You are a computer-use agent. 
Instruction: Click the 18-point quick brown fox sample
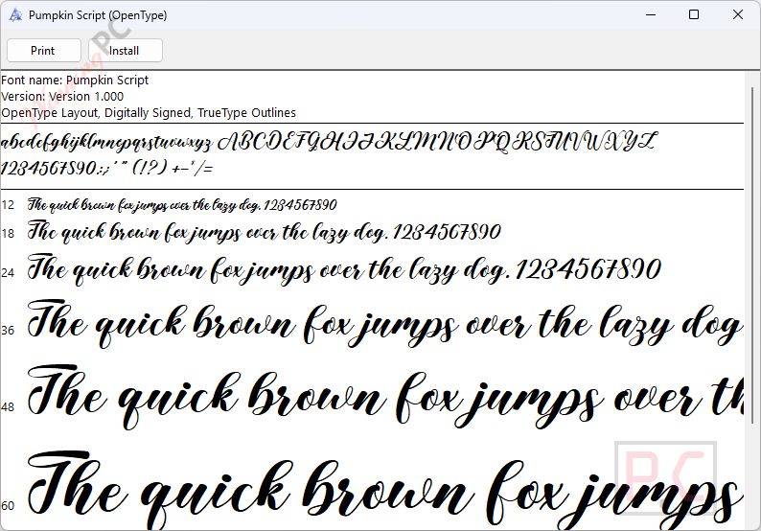click(264, 232)
